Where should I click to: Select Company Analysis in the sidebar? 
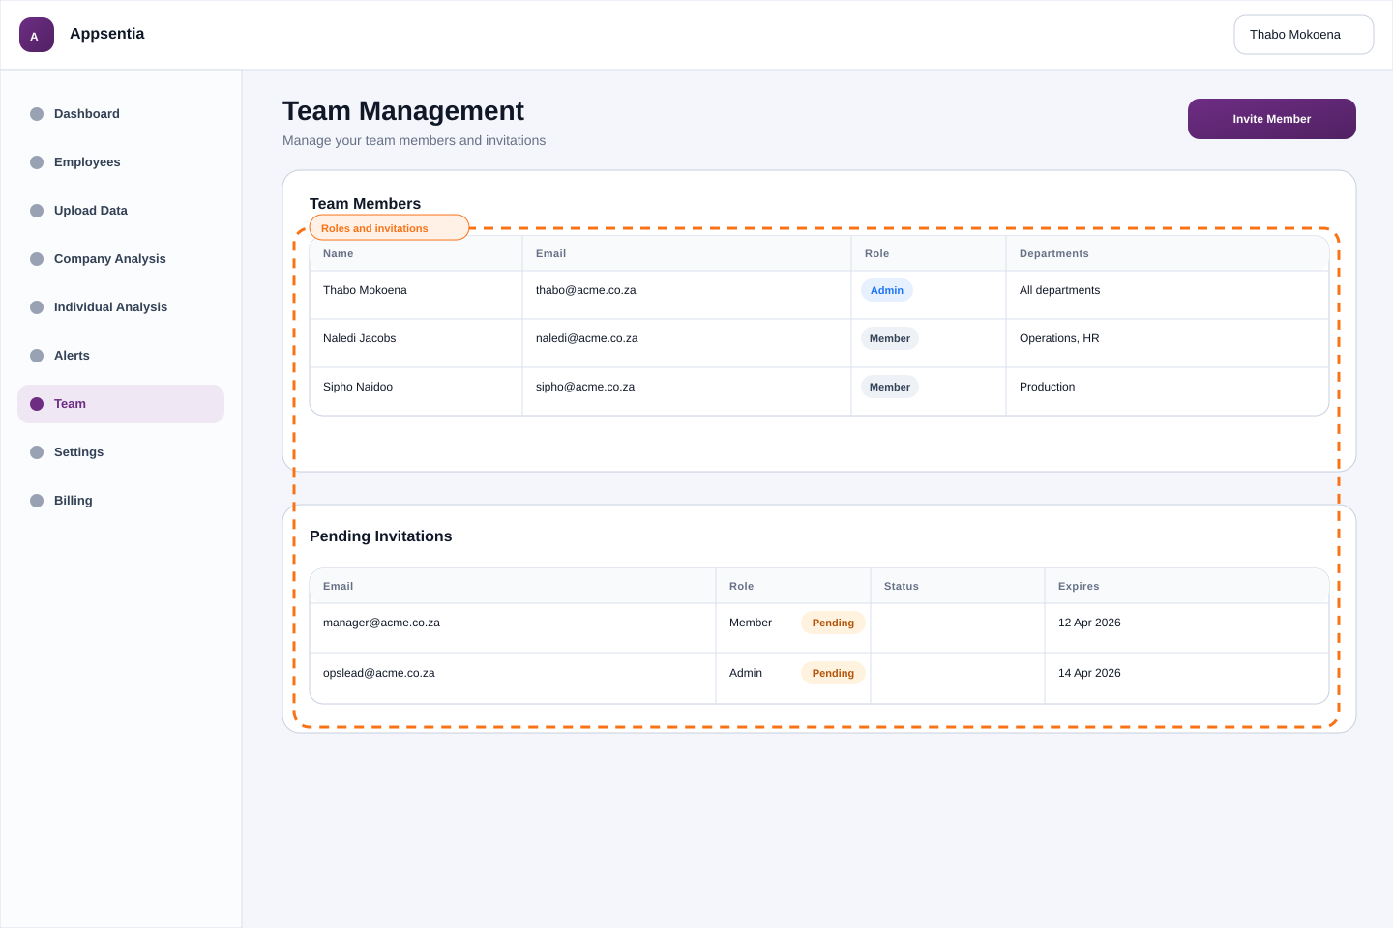point(121,259)
